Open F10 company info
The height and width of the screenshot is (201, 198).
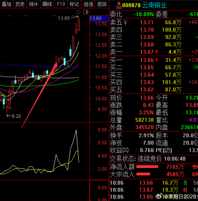click(x=61, y=4)
